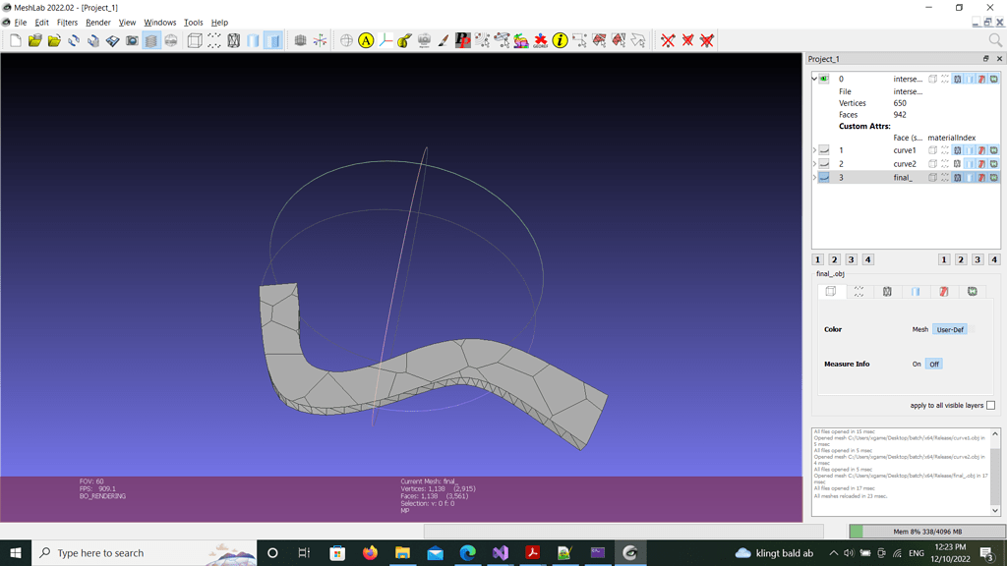This screenshot has width=1007, height=566.
Task: Click the first red-X delete selection icon
Action: click(668, 40)
